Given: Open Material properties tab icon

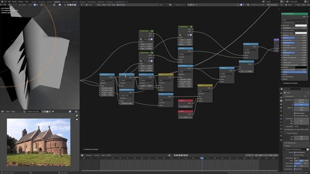Looking at the screenshot, I should pyautogui.click(x=281, y=136).
